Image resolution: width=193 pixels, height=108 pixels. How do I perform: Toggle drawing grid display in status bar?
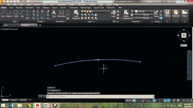tap(134, 100)
